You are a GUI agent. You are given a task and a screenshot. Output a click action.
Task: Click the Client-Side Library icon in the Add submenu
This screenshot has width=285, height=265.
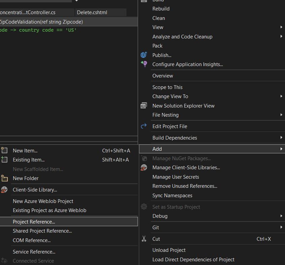[4, 190]
